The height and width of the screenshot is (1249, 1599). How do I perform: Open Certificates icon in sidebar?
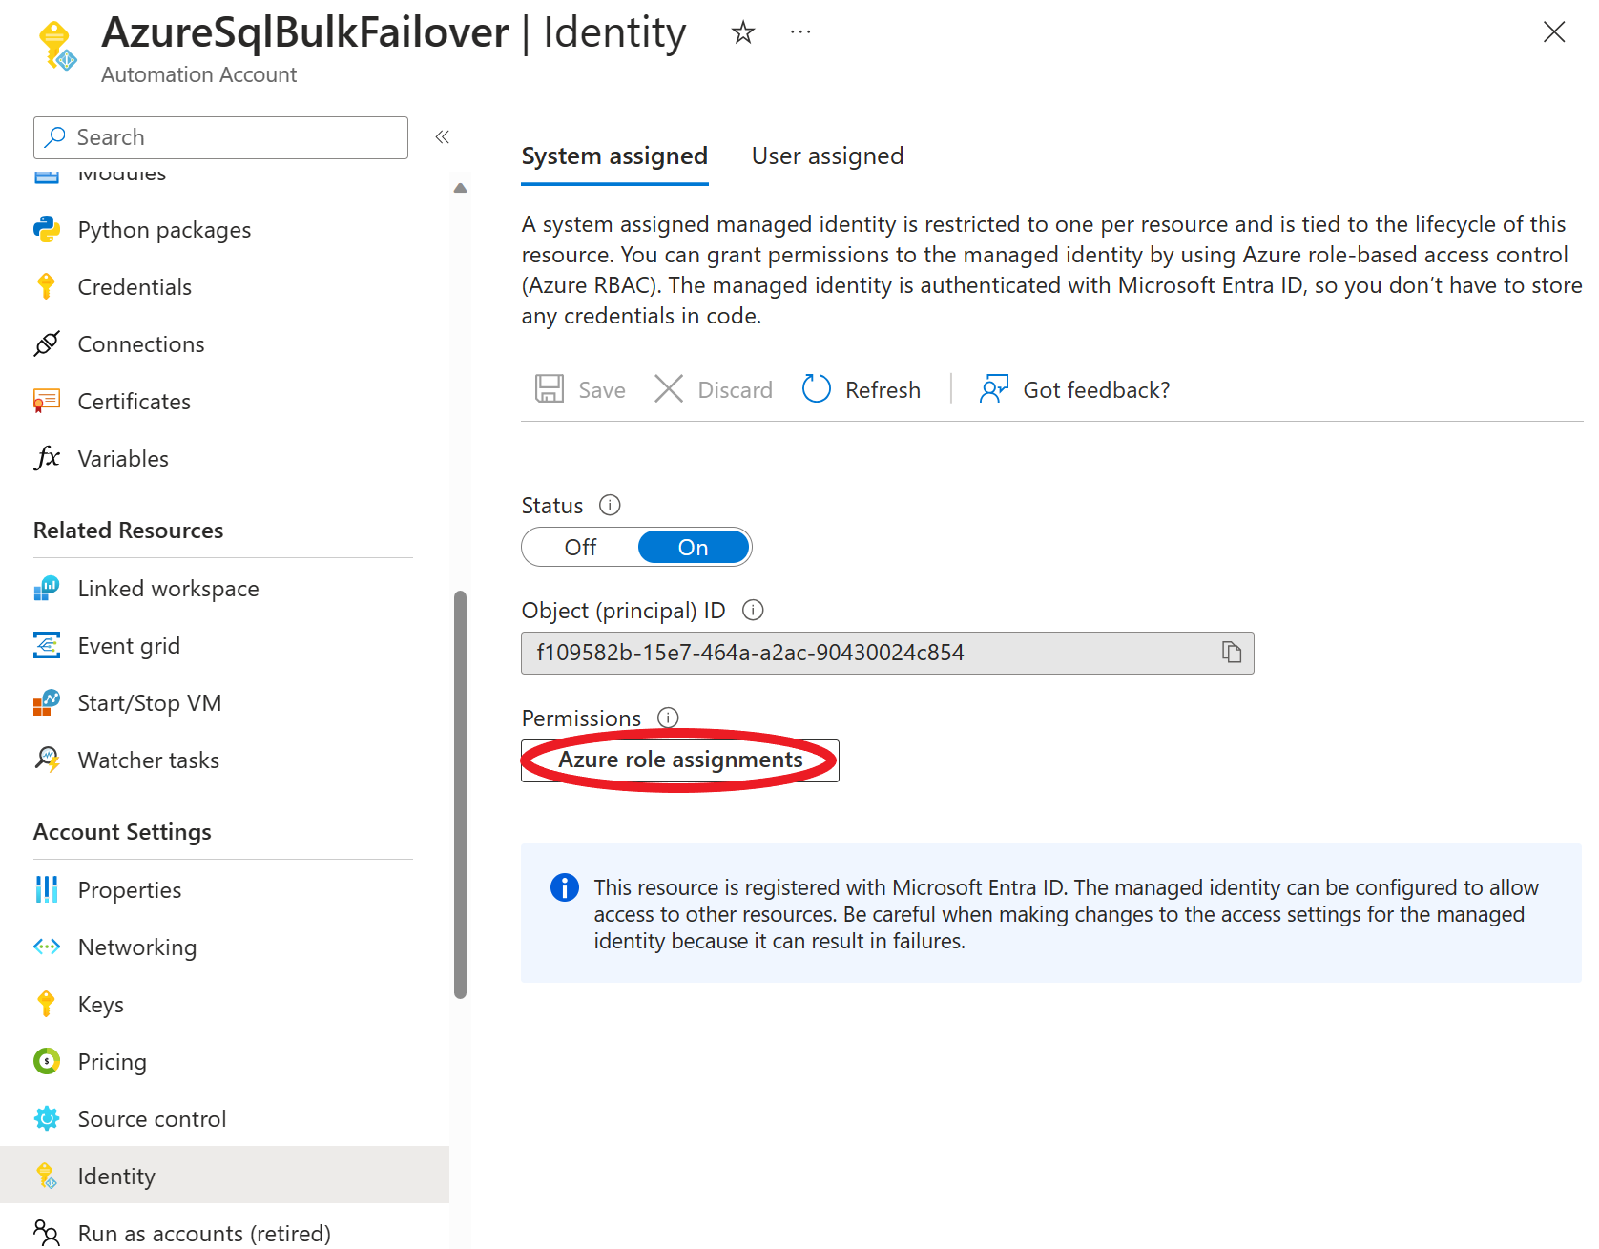click(x=47, y=401)
